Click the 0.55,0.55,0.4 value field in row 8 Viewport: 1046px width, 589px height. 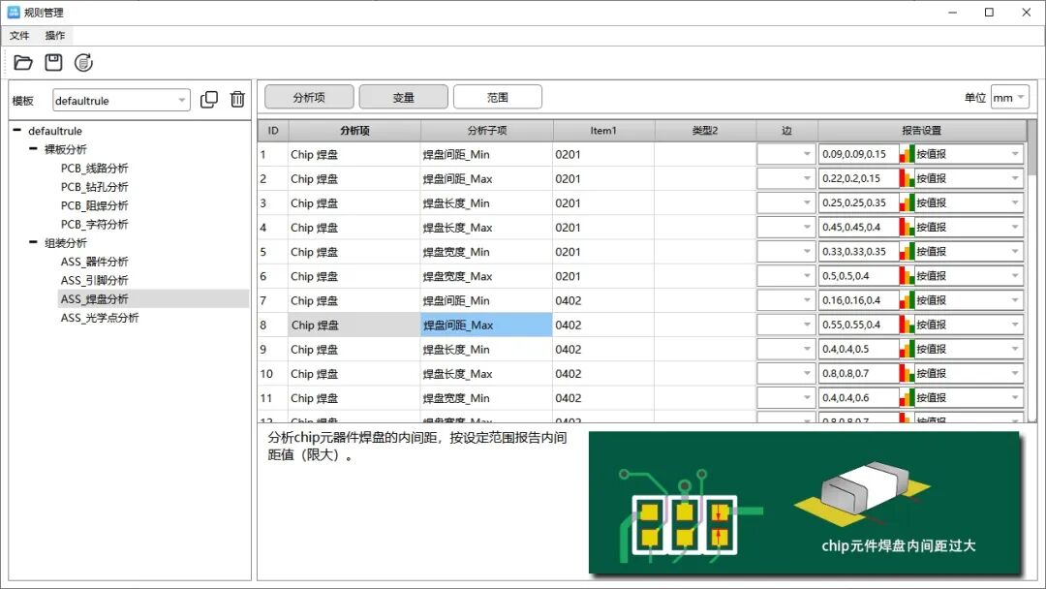click(858, 325)
